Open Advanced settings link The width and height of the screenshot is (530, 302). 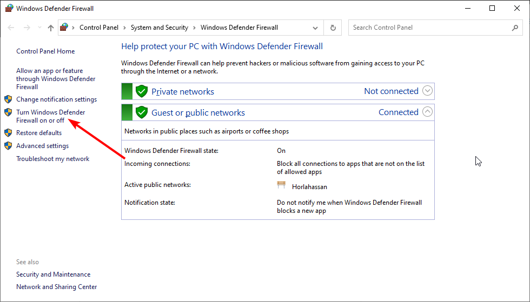(x=42, y=146)
